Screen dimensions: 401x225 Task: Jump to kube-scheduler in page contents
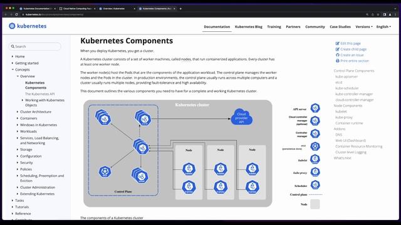(x=347, y=88)
